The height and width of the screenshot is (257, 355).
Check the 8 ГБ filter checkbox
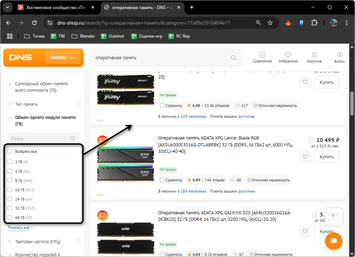pos(10,181)
